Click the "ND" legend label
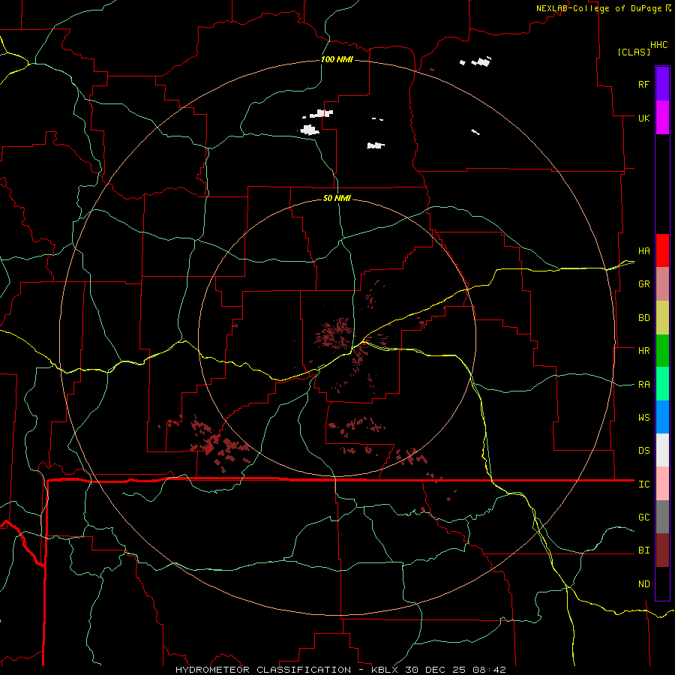 [x=643, y=584]
